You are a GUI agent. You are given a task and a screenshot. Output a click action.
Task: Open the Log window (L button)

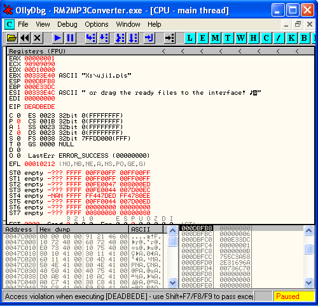click(x=190, y=38)
